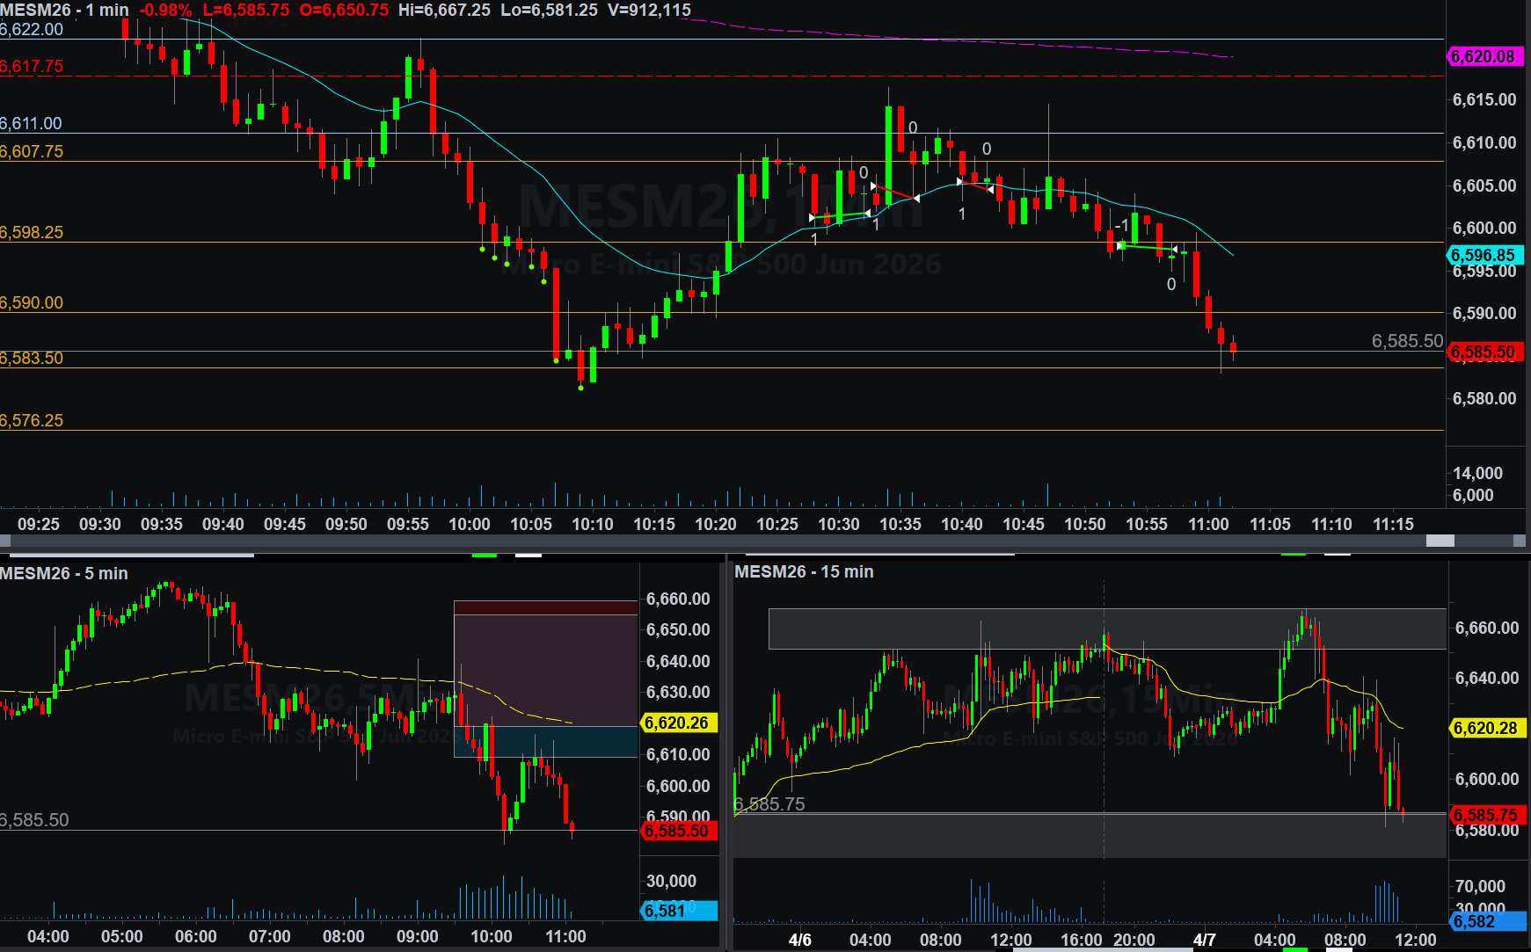Click yellow 6,620.28 tag on 15 min chart
Viewport: 1531px width, 952px height.
tap(1485, 728)
